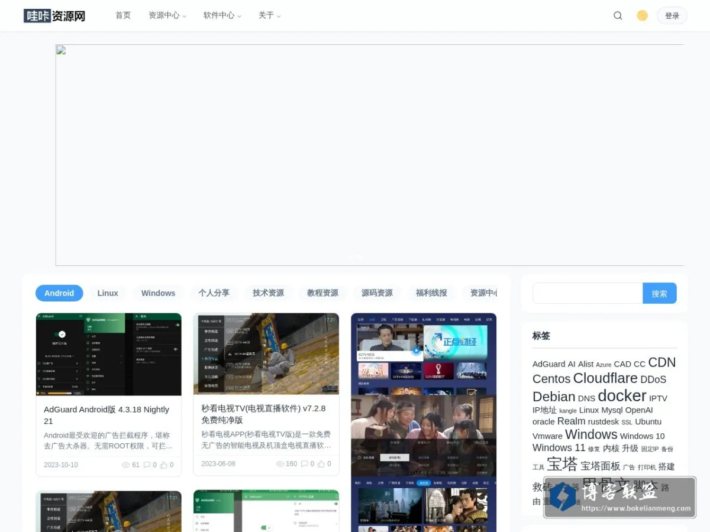Screen dimensions: 710x532
Task: Expand the 资源中心 navigation dropdown
Action: [x=167, y=15]
